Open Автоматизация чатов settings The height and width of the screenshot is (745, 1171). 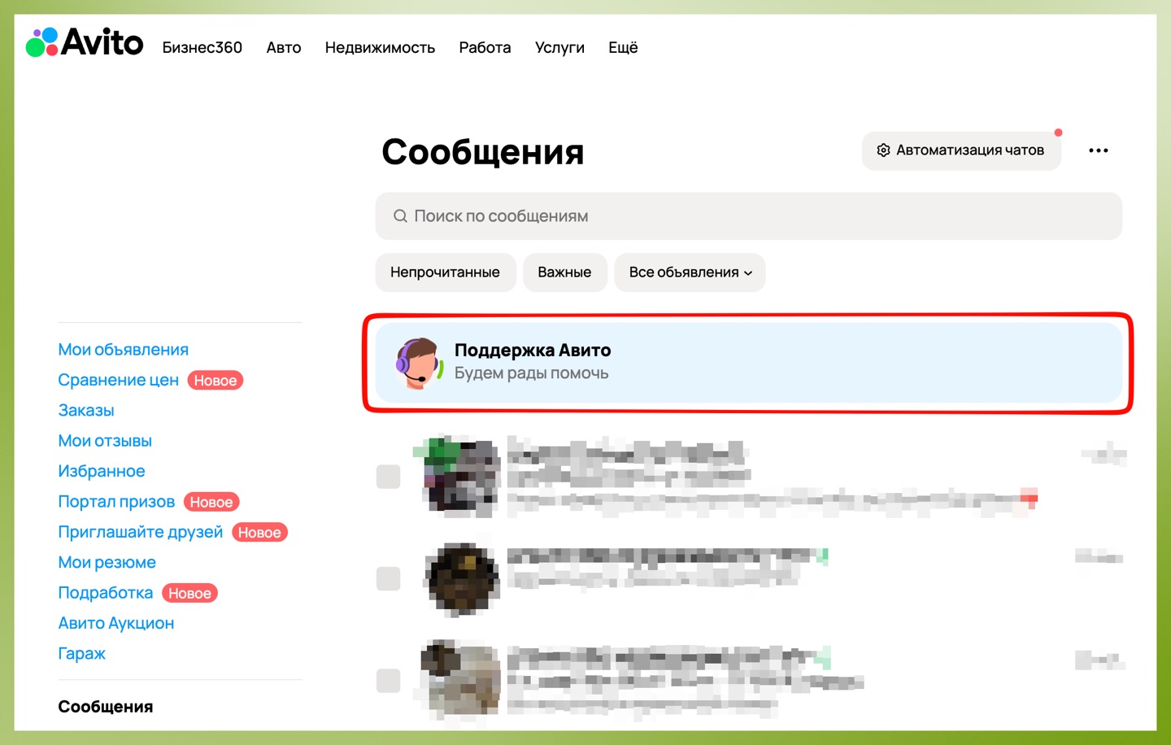pyautogui.click(x=961, y=150)
